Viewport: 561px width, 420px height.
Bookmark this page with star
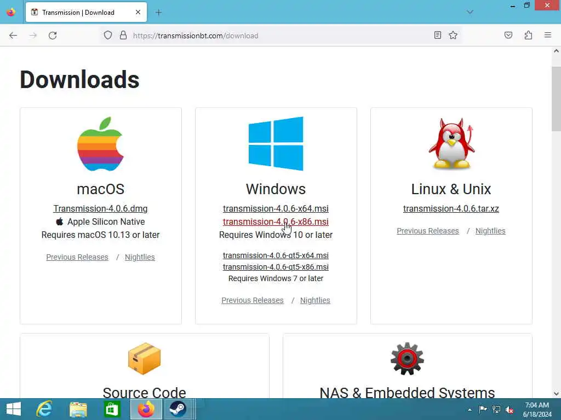click(x=453, y=35)
